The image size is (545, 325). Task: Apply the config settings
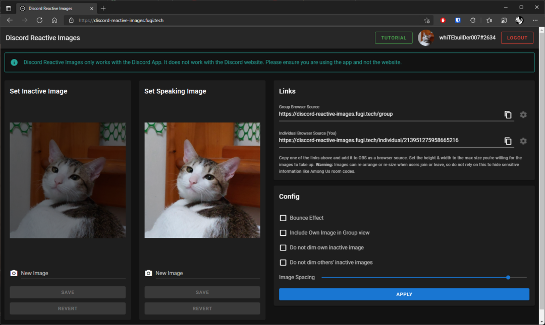click(404, 294)
